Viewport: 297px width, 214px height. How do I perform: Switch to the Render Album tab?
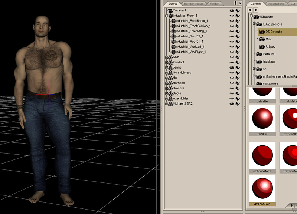(193, 4)
